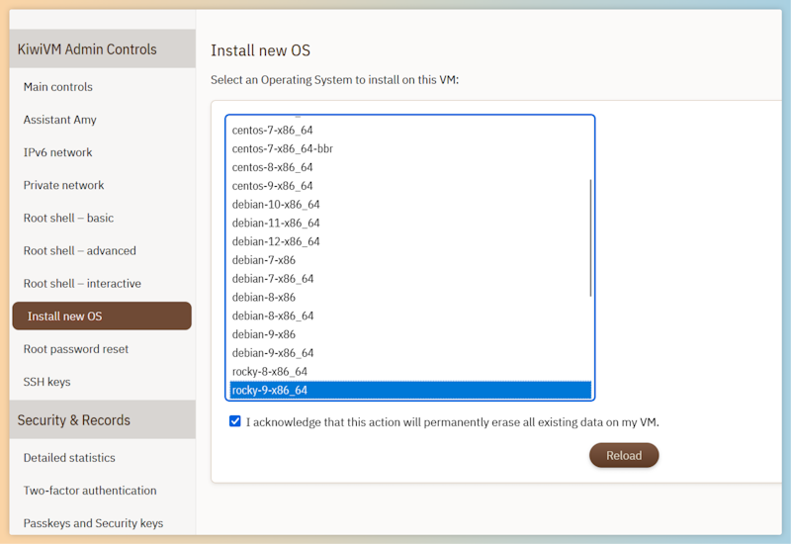791x544 pixels.
Task: Open Detailed statistics
Action: tap(69, 458)
